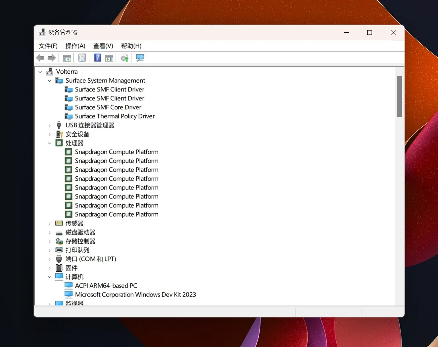Select Microsoft Corporation Windows Dev Kit 2023

(135, 295)
